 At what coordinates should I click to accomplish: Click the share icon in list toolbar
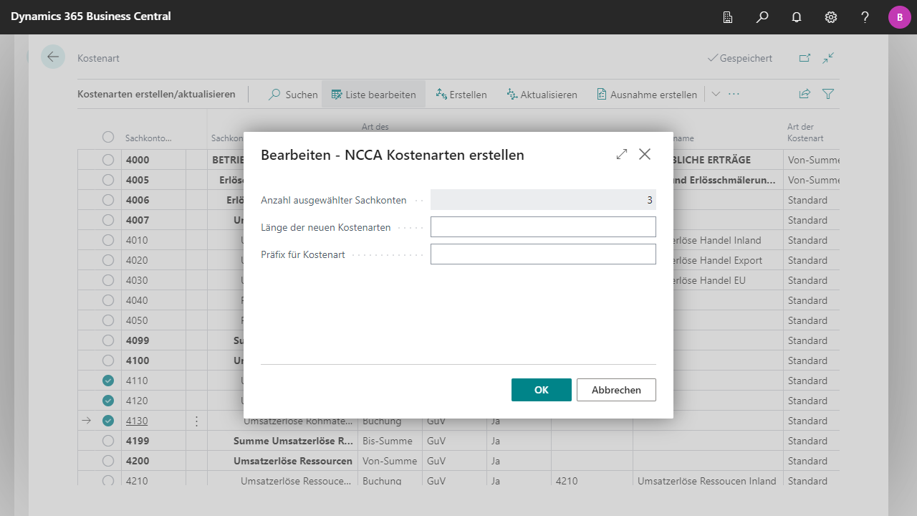(805, 94)
